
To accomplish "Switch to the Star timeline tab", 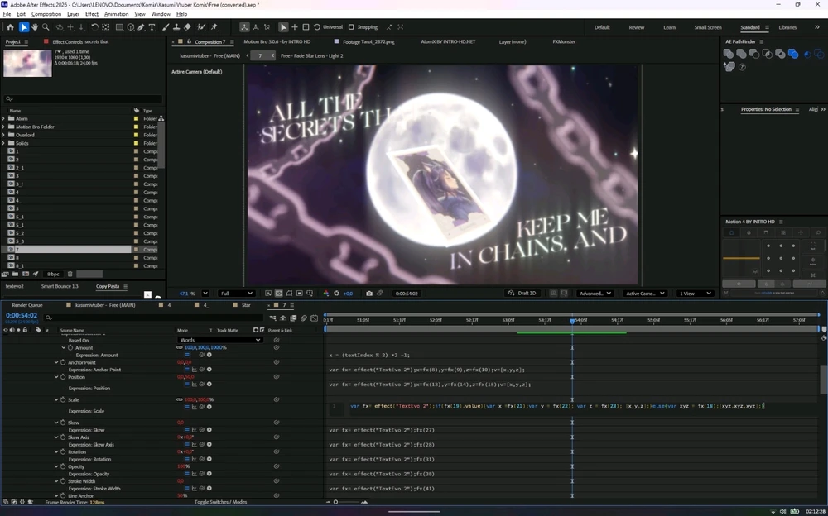I will [246, 305].
